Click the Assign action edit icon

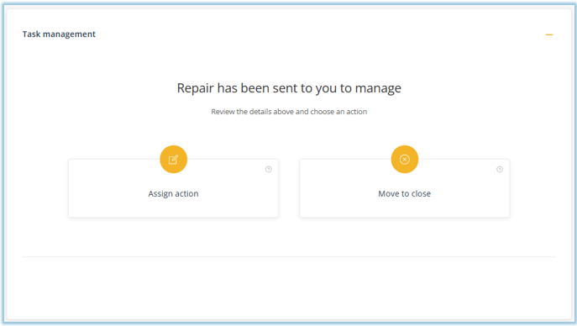(x=173, y=160)
